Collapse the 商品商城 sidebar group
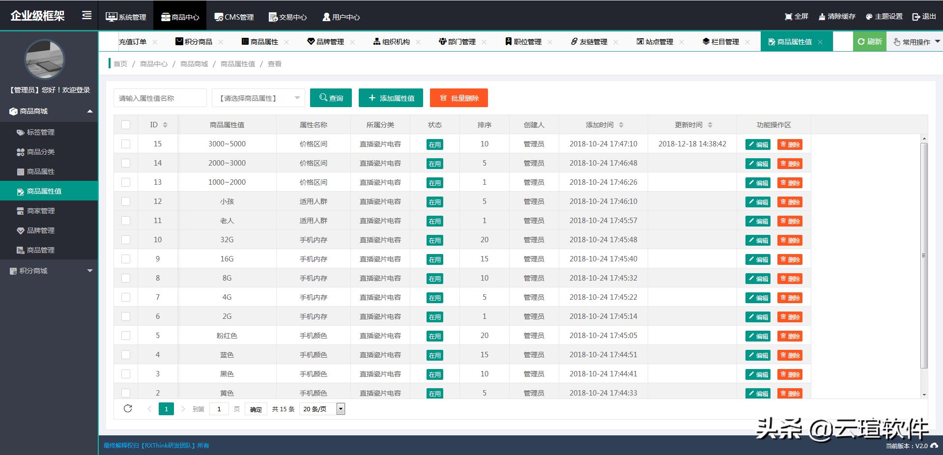The height and width of the screenshot is (455, 943). (x=49, y=111)
